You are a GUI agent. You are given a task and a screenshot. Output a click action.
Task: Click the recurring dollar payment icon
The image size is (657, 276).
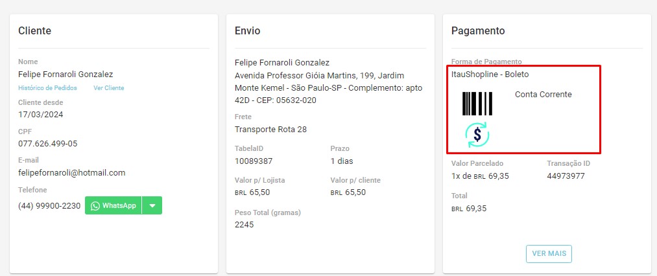(x=477, y=135)
